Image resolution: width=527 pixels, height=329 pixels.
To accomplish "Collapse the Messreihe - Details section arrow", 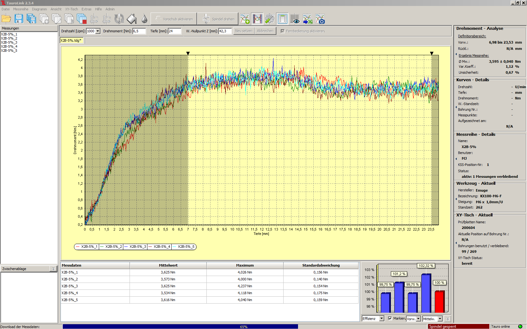I will click(x=456, y=159).
